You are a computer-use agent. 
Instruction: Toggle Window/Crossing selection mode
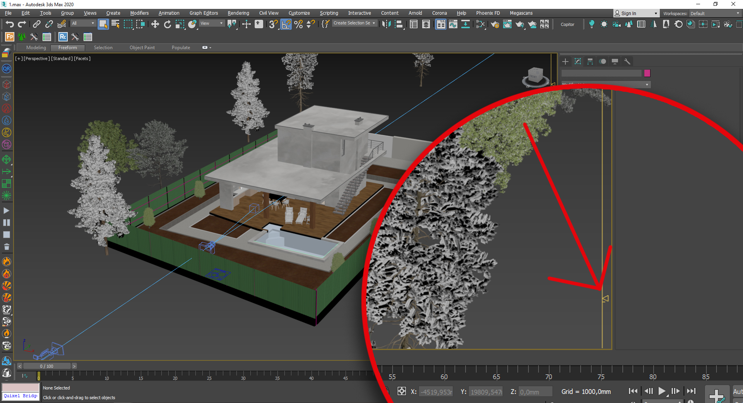[x=140, y=24]
